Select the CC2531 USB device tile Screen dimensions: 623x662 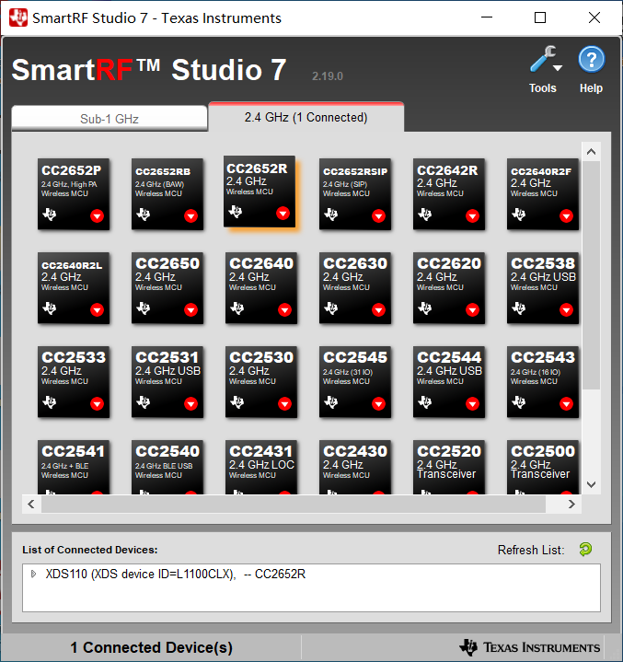(x=167, y=382)
